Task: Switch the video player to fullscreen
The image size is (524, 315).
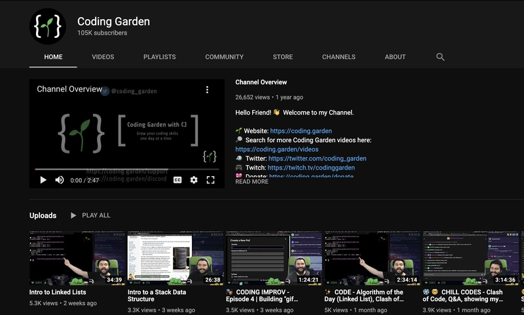Action: (210, 180)
